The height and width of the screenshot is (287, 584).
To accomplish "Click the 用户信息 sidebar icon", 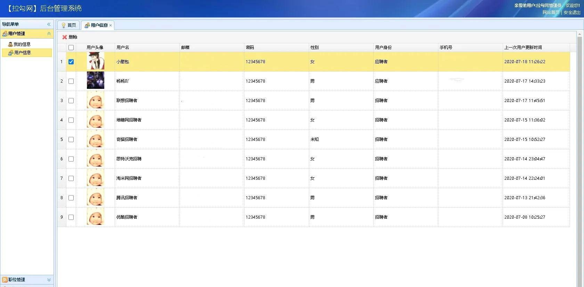I will point(11,53).
